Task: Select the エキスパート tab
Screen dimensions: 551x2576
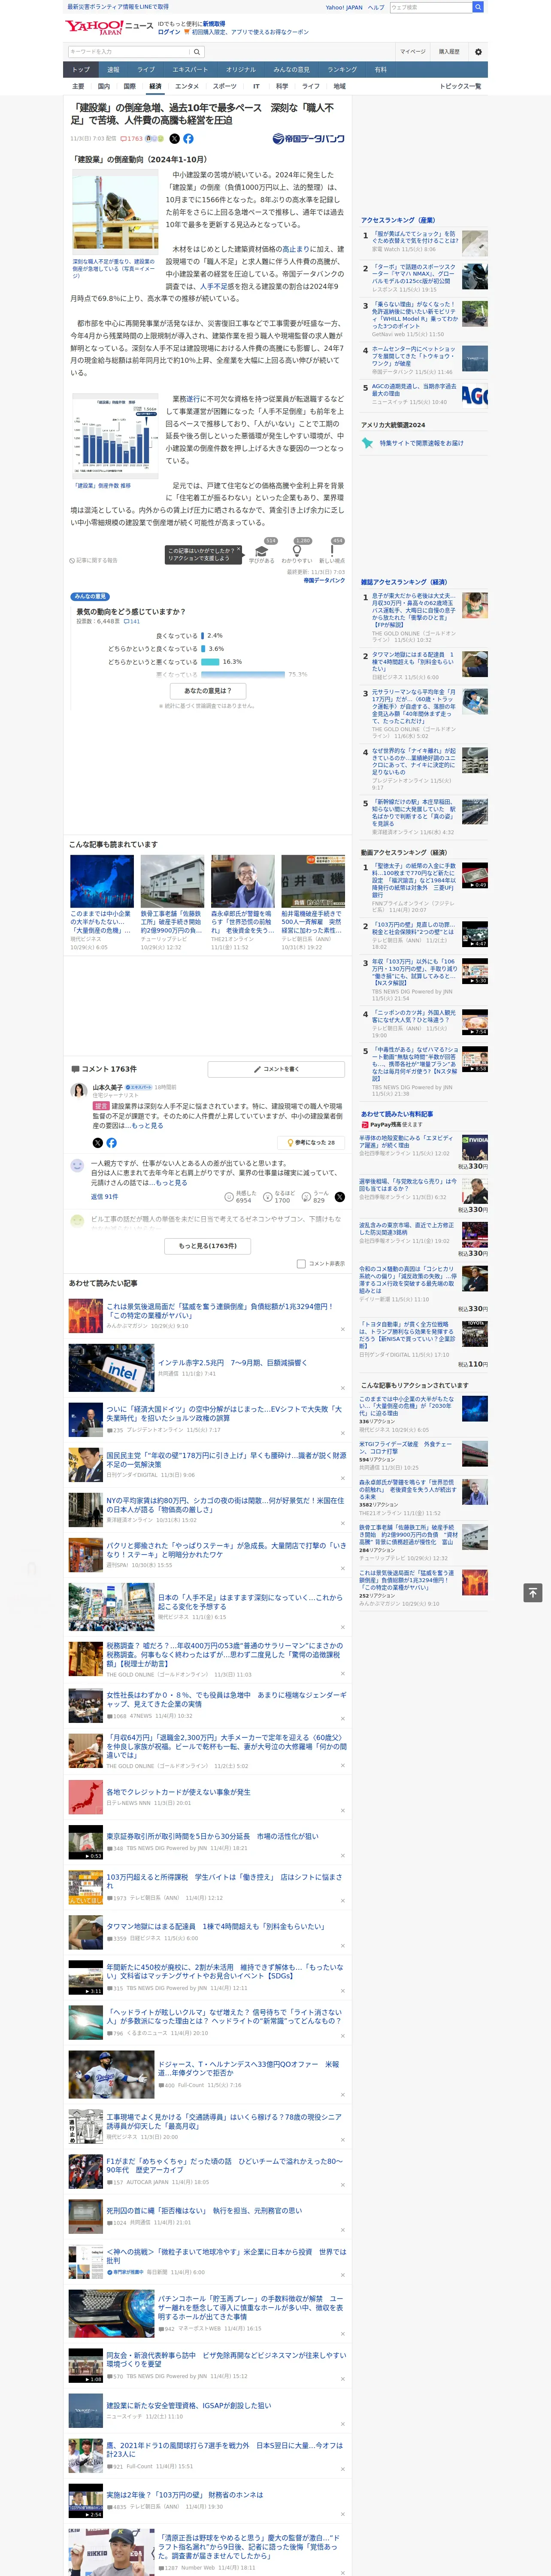Action: pyautogui.click(x=190, y=70)
